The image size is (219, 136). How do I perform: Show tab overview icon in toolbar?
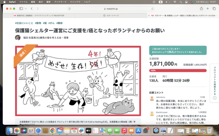[214, 9]
